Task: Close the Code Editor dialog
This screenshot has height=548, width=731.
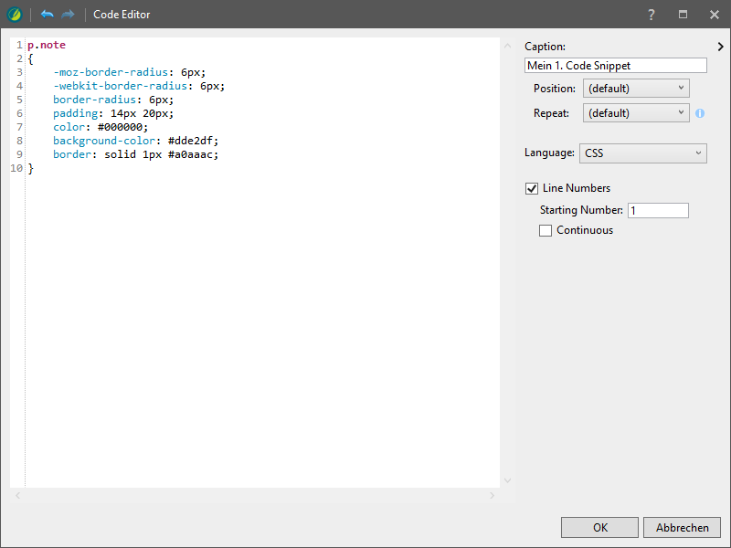Action: (x=714, y=15)
